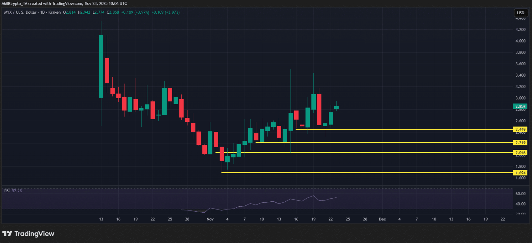Click the TradingView logo icon
This screenshot has width=532, height=243.
coord(7,234)
